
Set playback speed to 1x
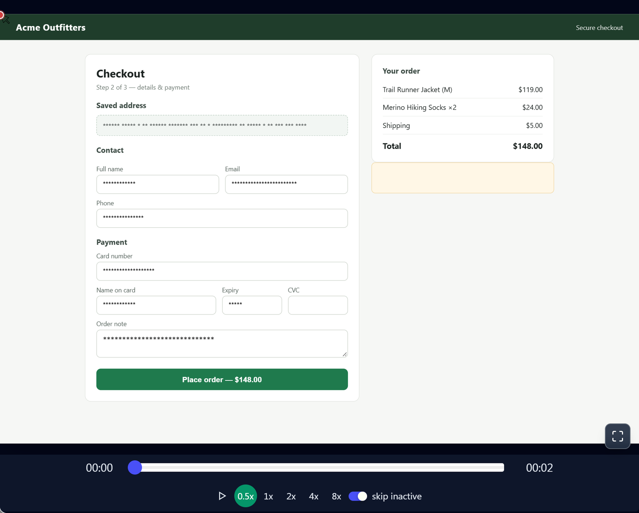268,496
